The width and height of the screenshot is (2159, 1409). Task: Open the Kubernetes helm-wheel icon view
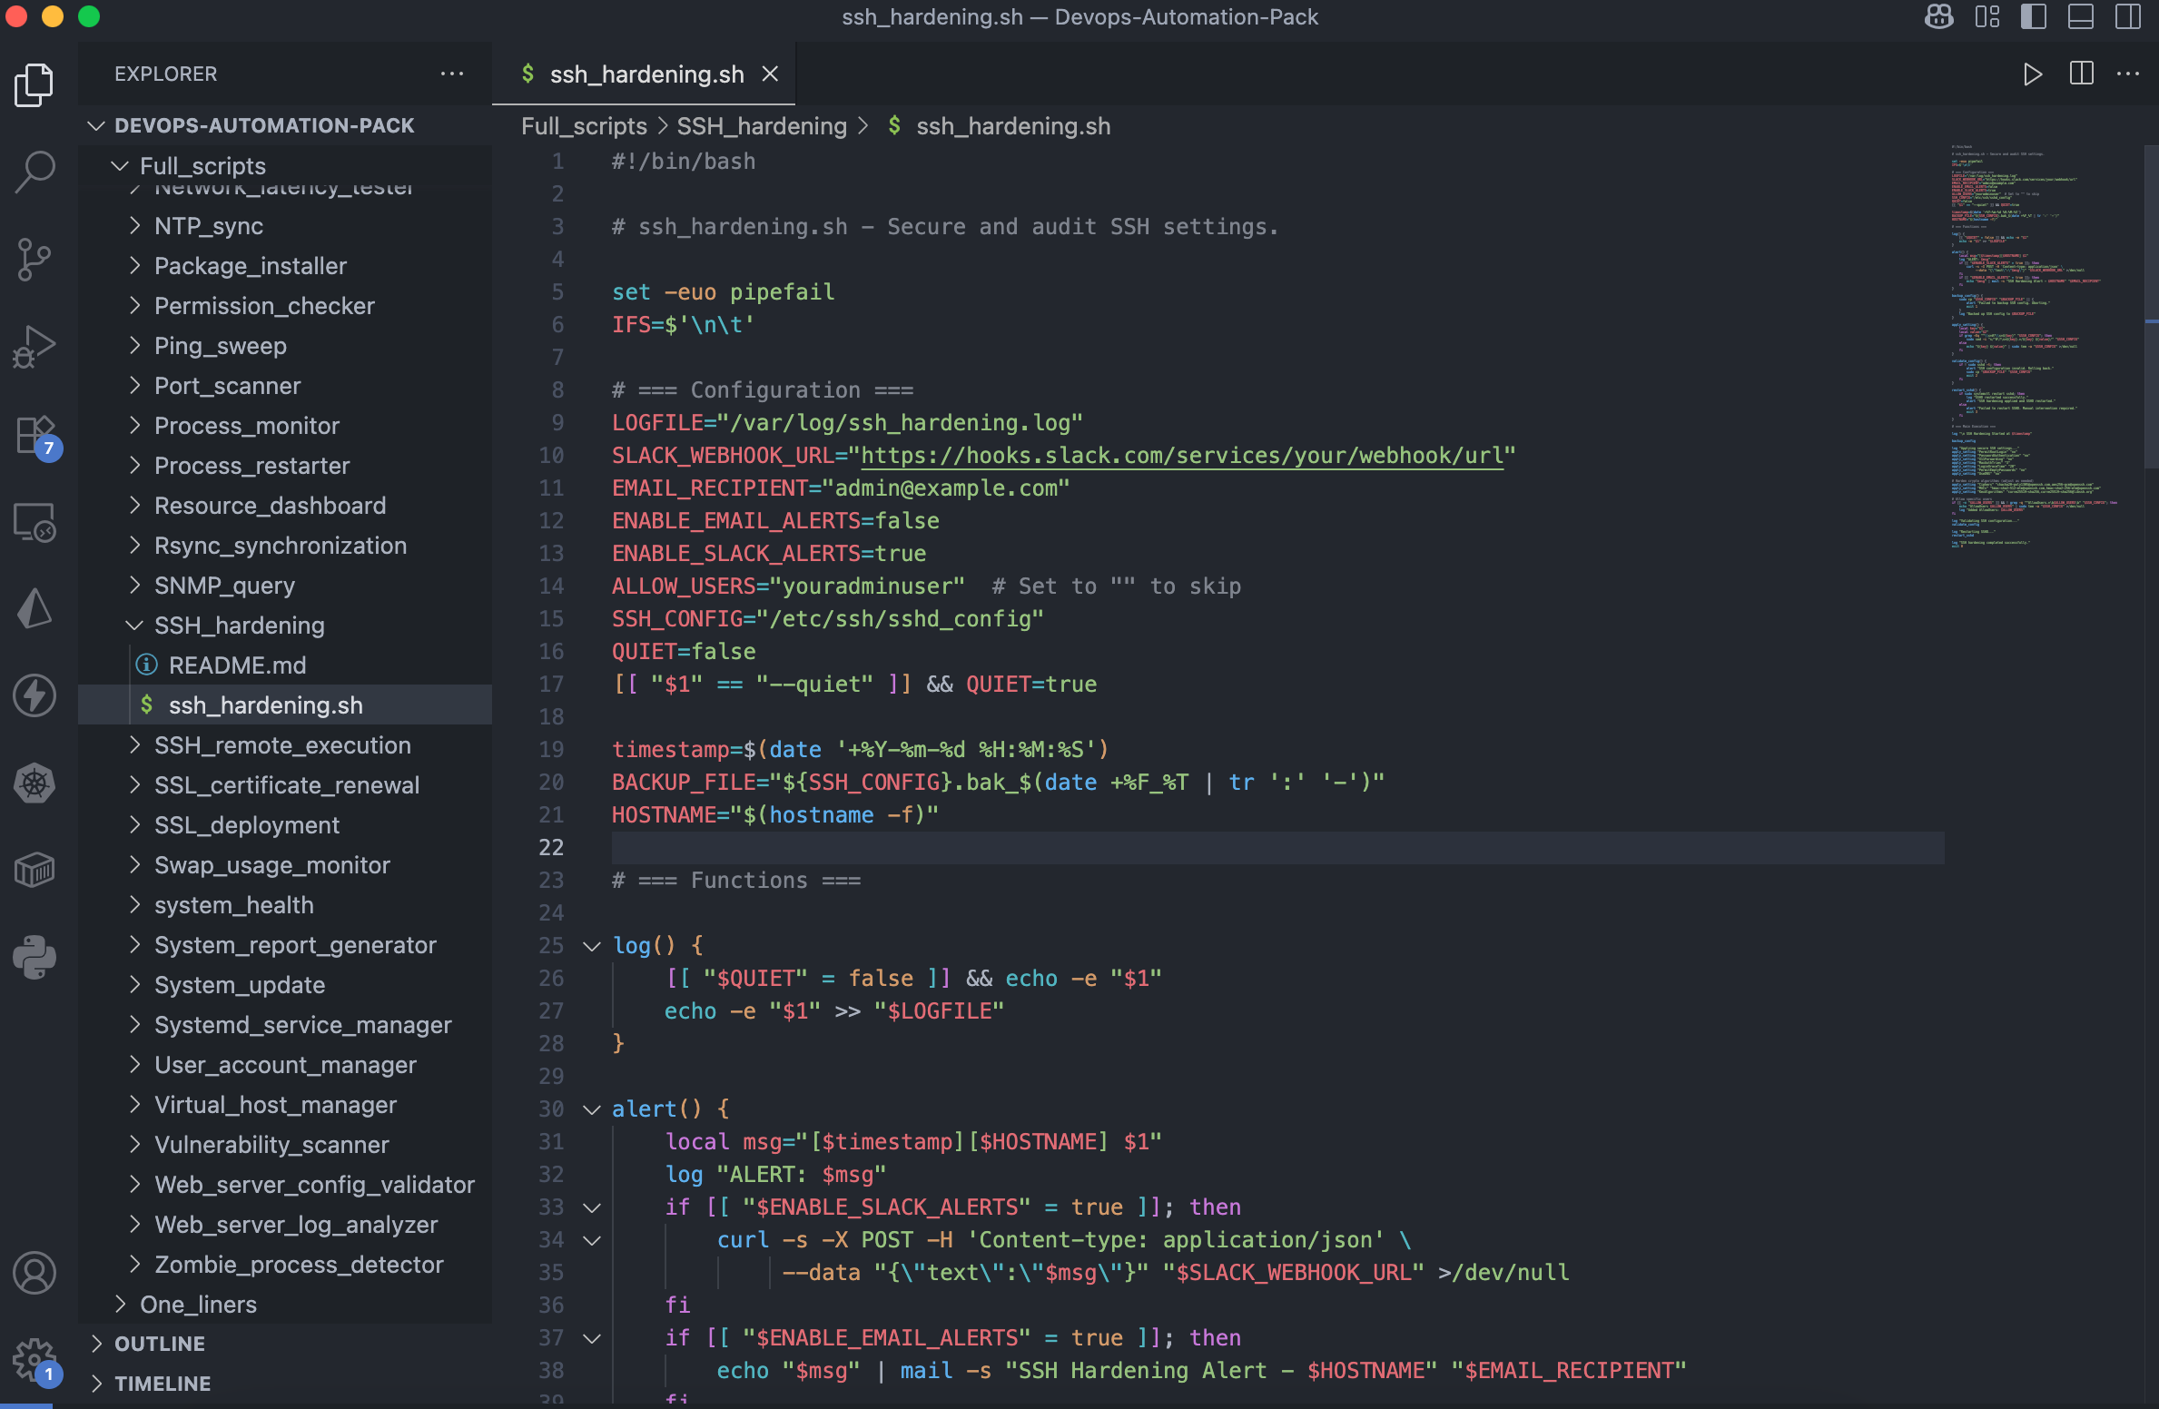[x=35, y=783]
